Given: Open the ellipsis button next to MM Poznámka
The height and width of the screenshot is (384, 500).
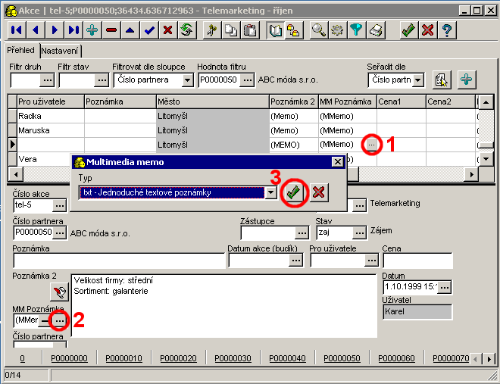Looking at the screenshot, I should pos(59,320).
